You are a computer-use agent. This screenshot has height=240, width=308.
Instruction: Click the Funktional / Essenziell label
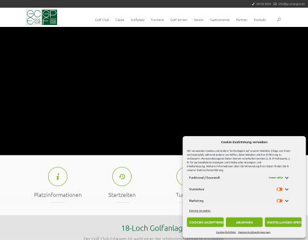click(205, 178)
